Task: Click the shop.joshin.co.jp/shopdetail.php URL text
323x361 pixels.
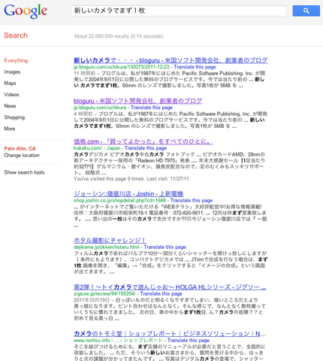Action: [119, 201]
